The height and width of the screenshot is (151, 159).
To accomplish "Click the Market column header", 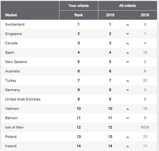I will click(x=11, y=15).
